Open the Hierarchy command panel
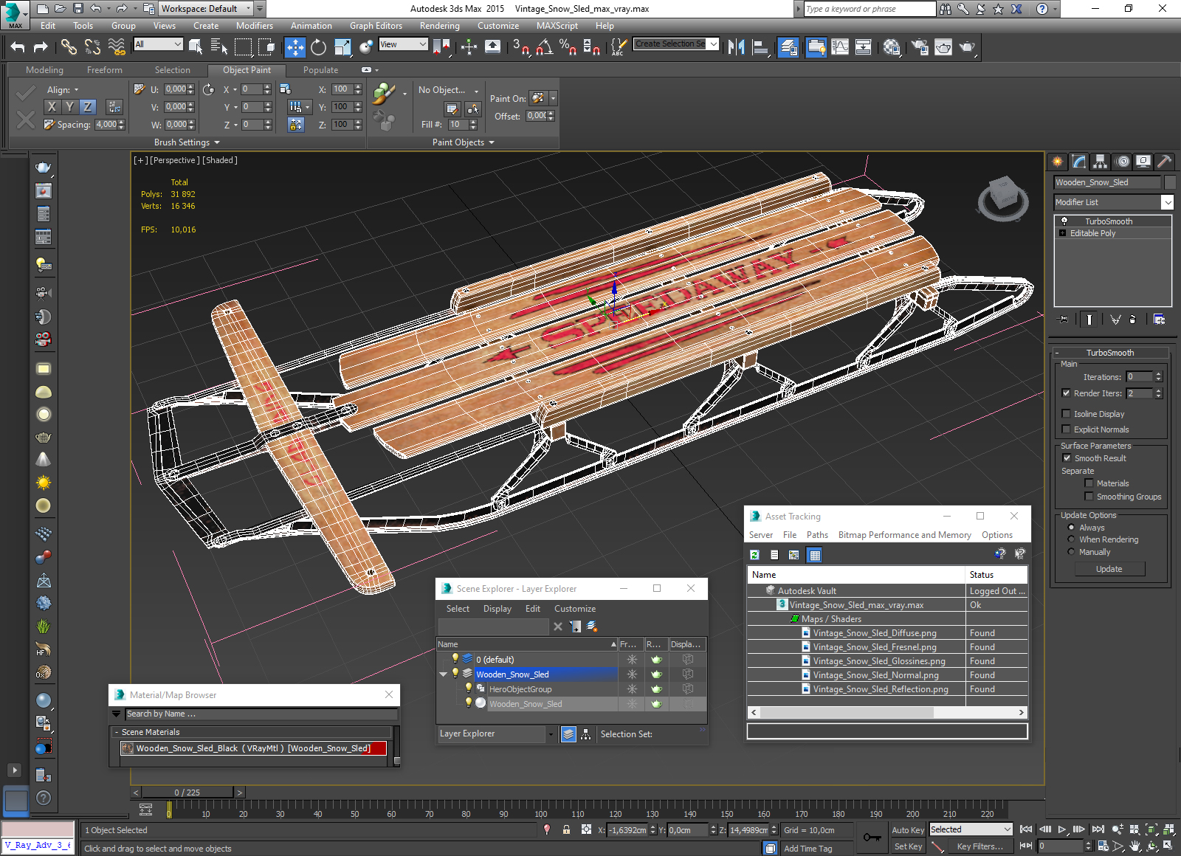Screen dimensions: 1181x856 pyautogui.click(x=1101, y=161)
